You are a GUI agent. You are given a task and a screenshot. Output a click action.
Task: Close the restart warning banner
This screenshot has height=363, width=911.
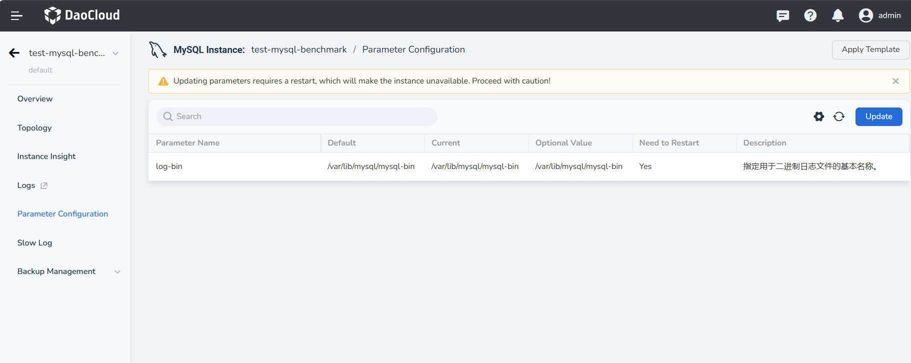pos(895,81)
